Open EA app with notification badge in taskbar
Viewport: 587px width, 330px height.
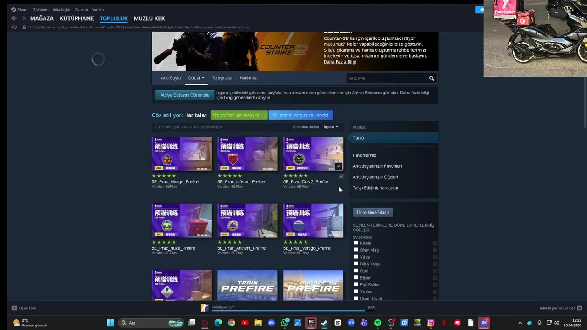(484, 323)
